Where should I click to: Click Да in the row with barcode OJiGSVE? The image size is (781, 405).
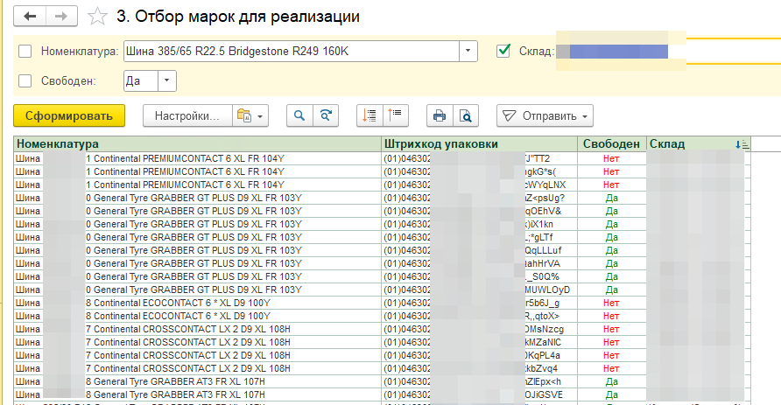[612, 395]
